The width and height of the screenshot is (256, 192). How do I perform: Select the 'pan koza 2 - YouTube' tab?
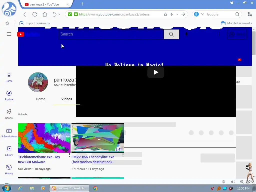click(x=44, y=4)
